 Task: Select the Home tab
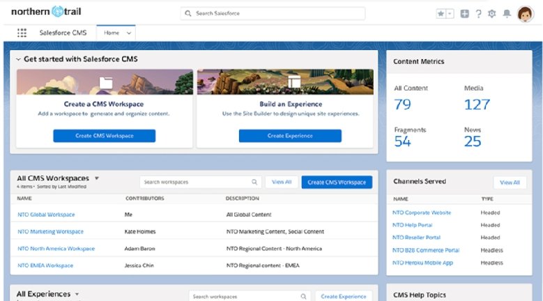(112, 33)
